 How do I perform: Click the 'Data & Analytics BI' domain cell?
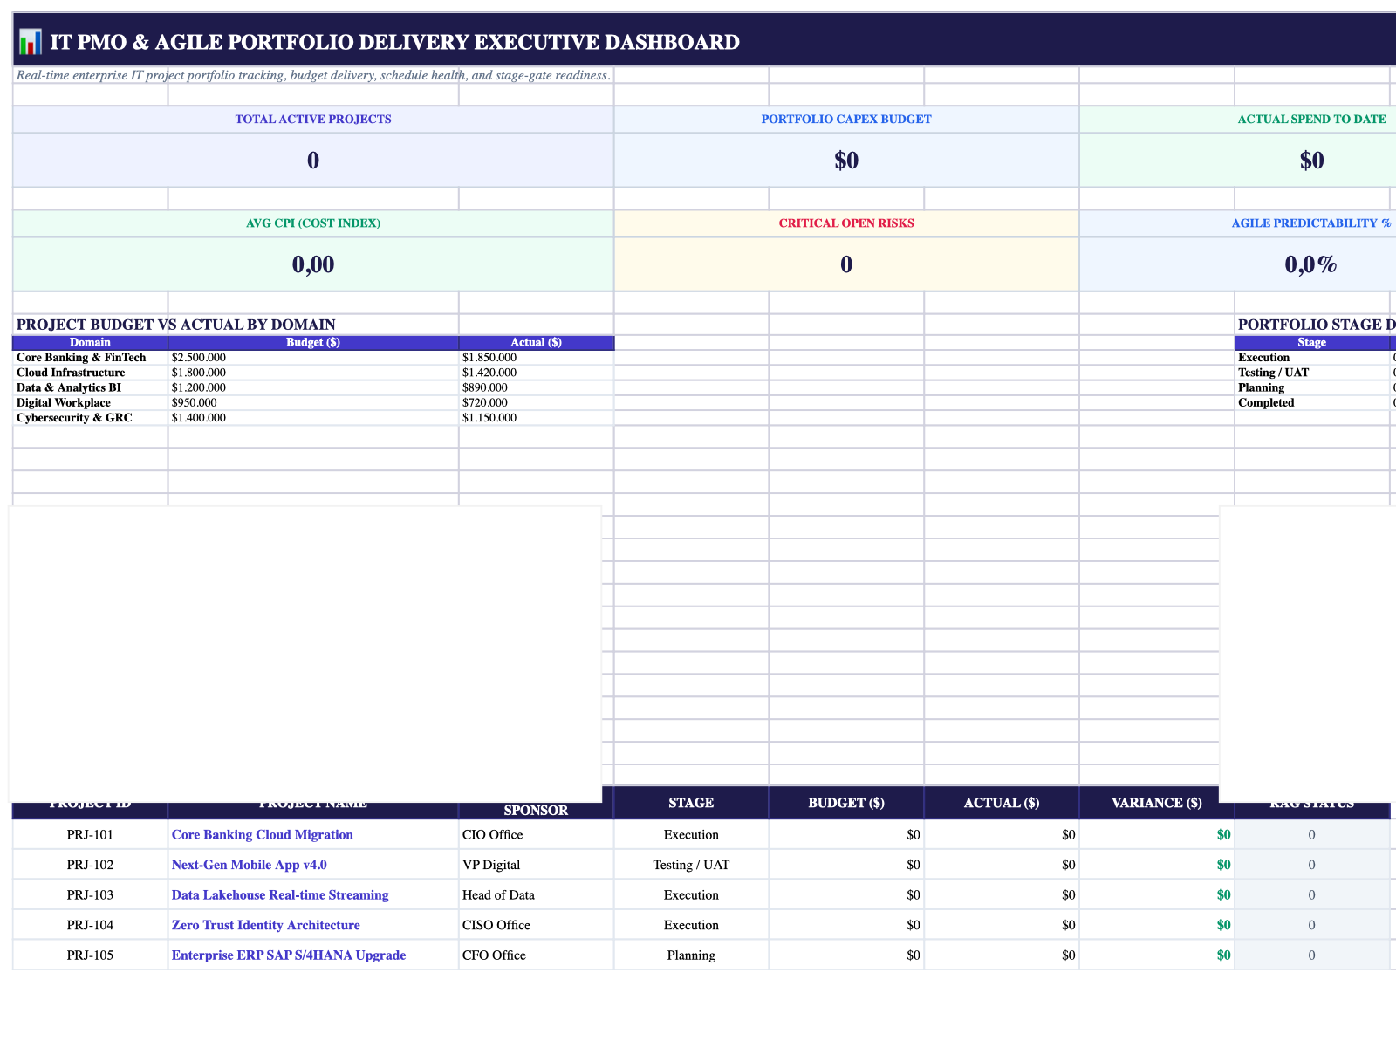[90, 387]
